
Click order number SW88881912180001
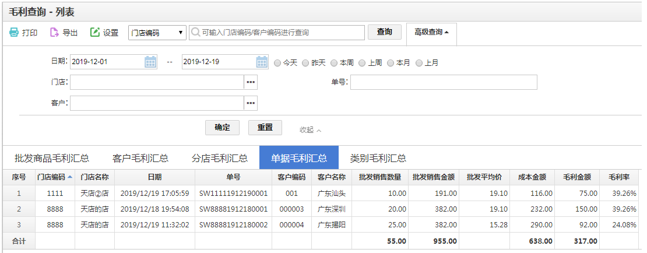pos(234,209)
